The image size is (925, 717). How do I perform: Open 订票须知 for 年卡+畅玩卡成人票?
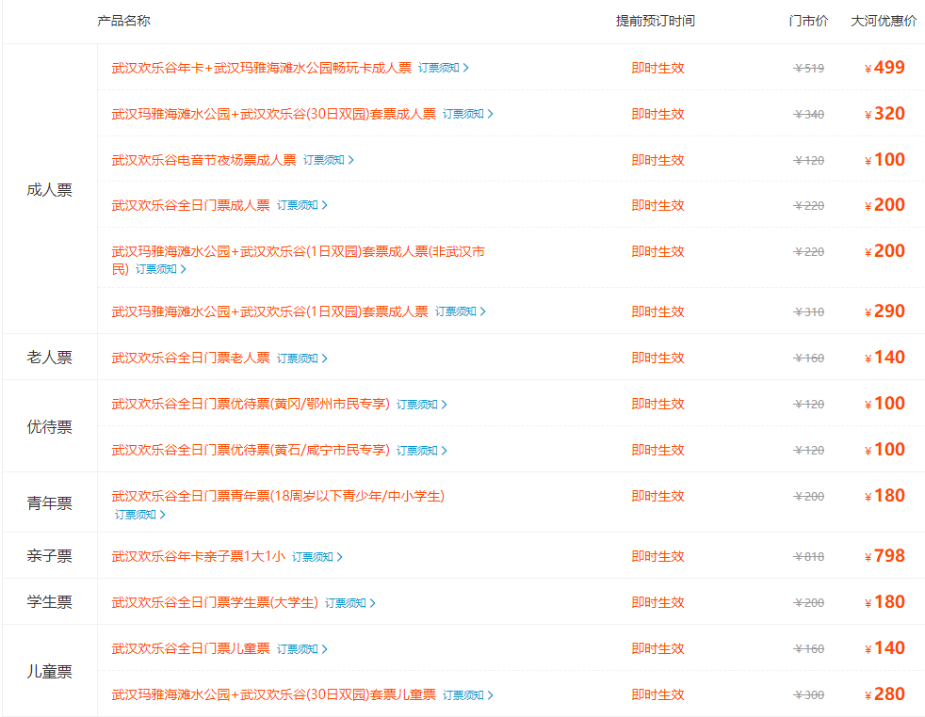click(443, 68)
